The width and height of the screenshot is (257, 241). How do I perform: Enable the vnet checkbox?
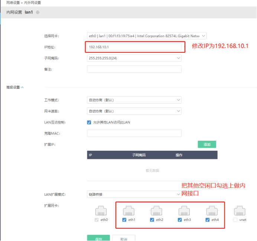click(x=235, y=220)
